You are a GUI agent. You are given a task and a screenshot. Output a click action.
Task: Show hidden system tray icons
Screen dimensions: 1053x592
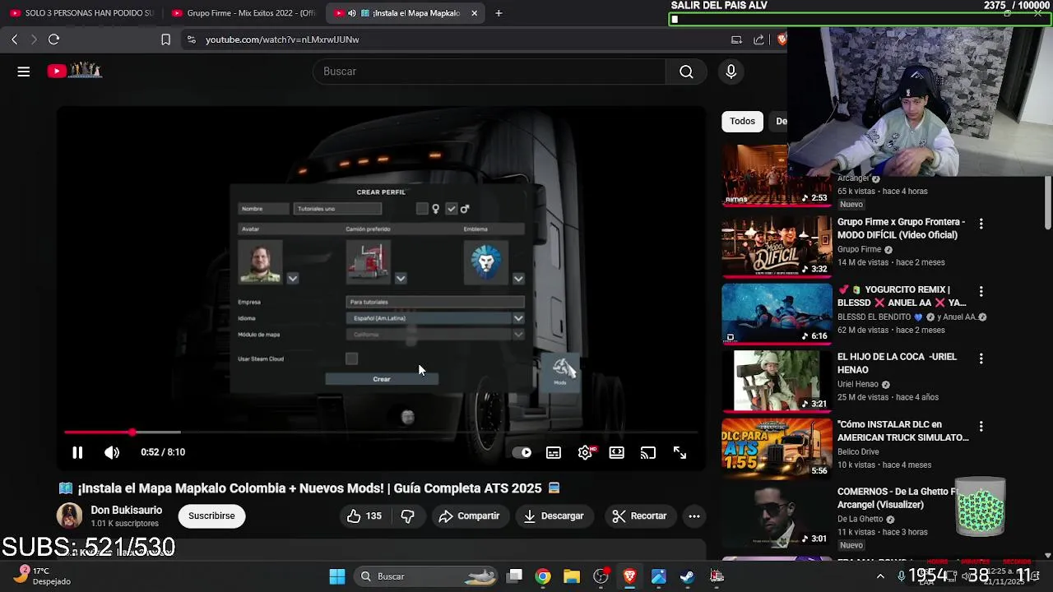[x=880, y=576]
